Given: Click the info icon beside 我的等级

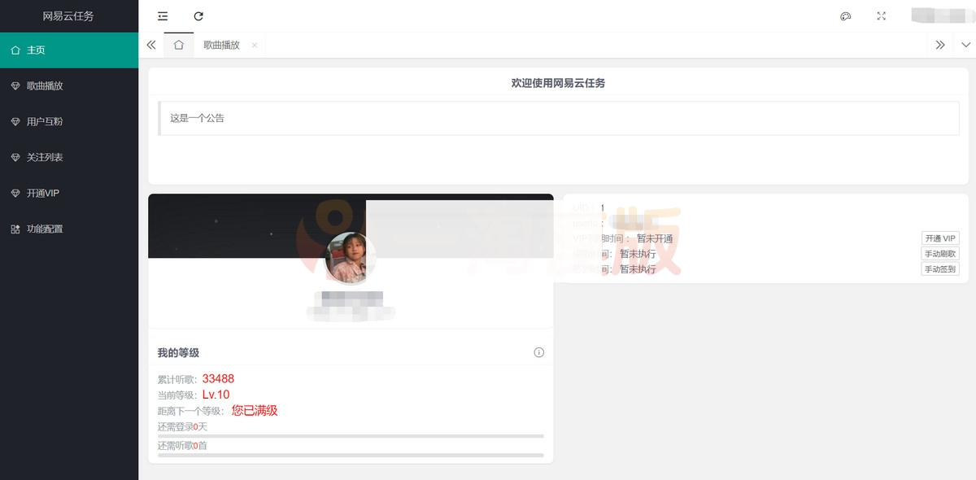Looking at the screenshot, I should click(x=538, y=352).
